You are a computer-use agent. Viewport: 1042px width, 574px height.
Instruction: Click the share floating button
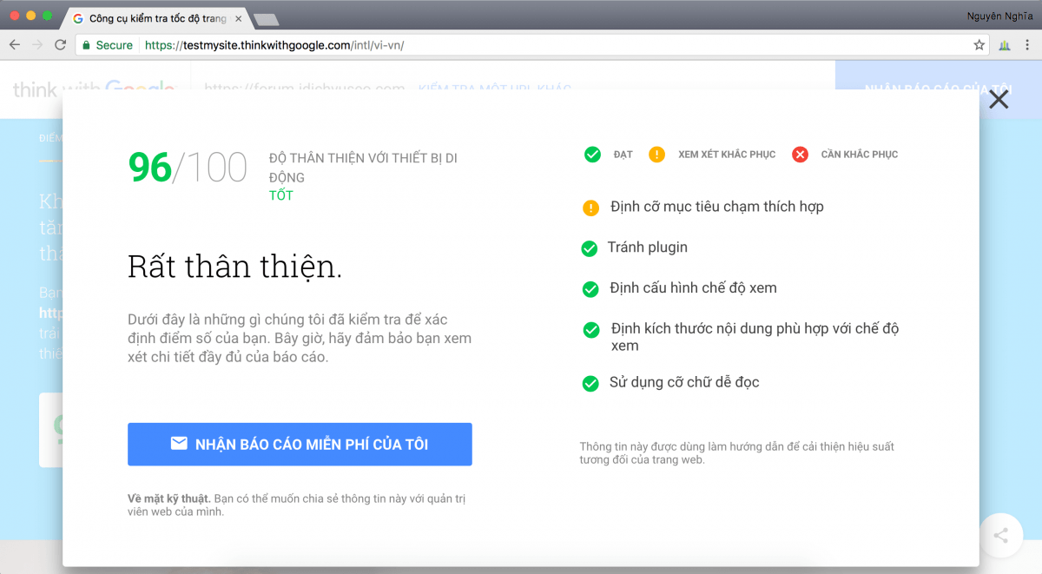point(1000,536)
